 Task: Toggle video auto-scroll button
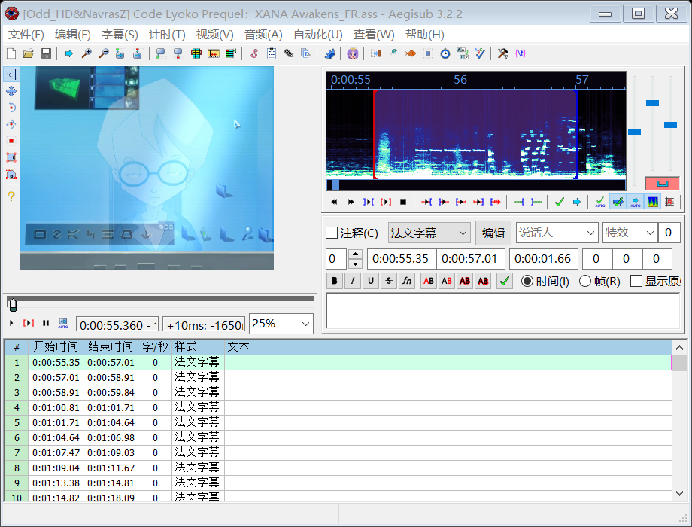coord(63,324)
